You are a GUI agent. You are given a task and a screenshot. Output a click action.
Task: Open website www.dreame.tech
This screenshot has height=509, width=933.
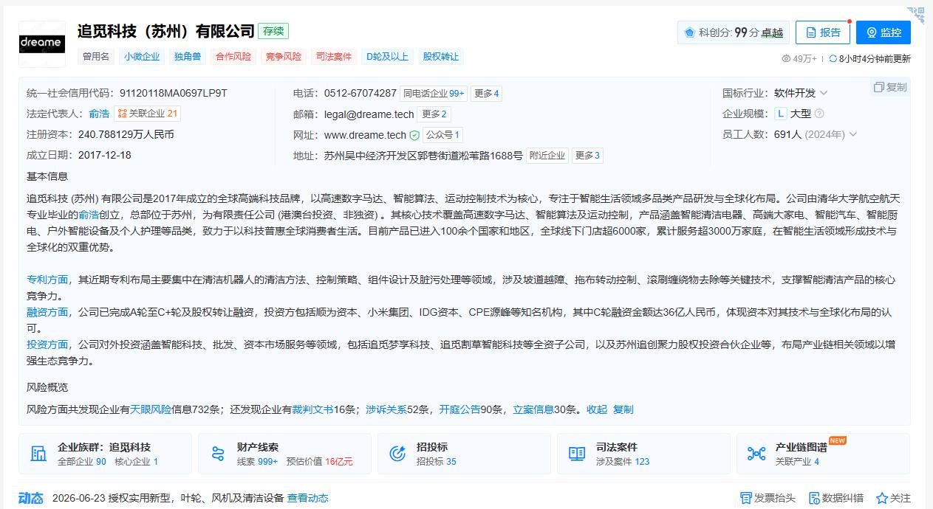coord(365,135)
